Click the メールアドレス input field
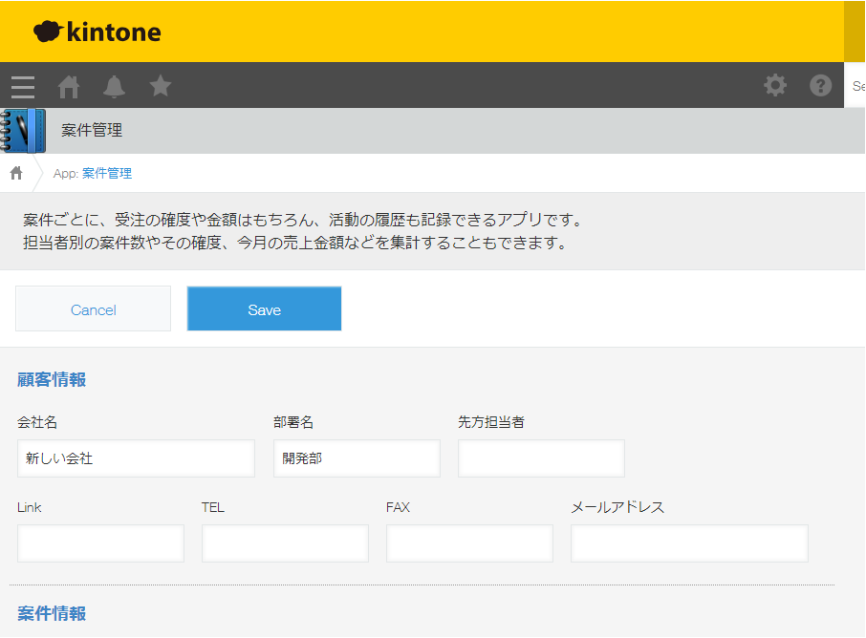The height and width of the screenshot is (638, 866). pos(689,543)
